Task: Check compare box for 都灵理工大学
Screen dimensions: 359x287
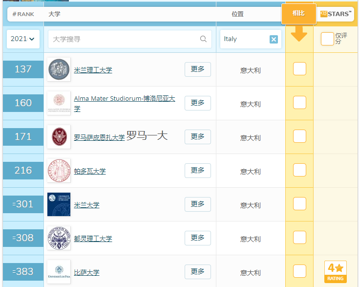Action: 299,237
